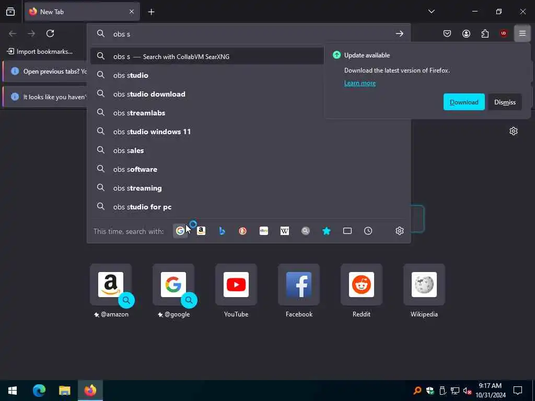The height and width of the screenshot is (401, 535).
Task: Dismiss the Firefox update notification
Action: 505,102
